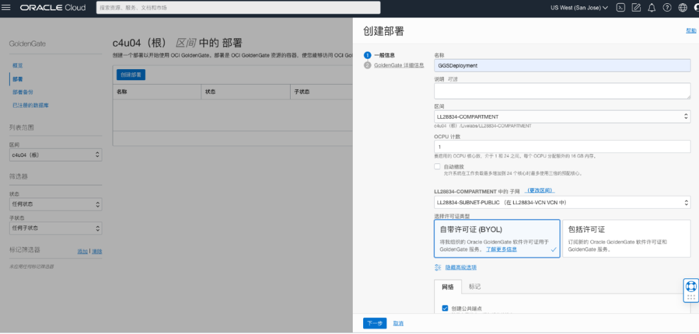Open the c4u04（根）compartment filter dropdown

click(x=55, y=155)
